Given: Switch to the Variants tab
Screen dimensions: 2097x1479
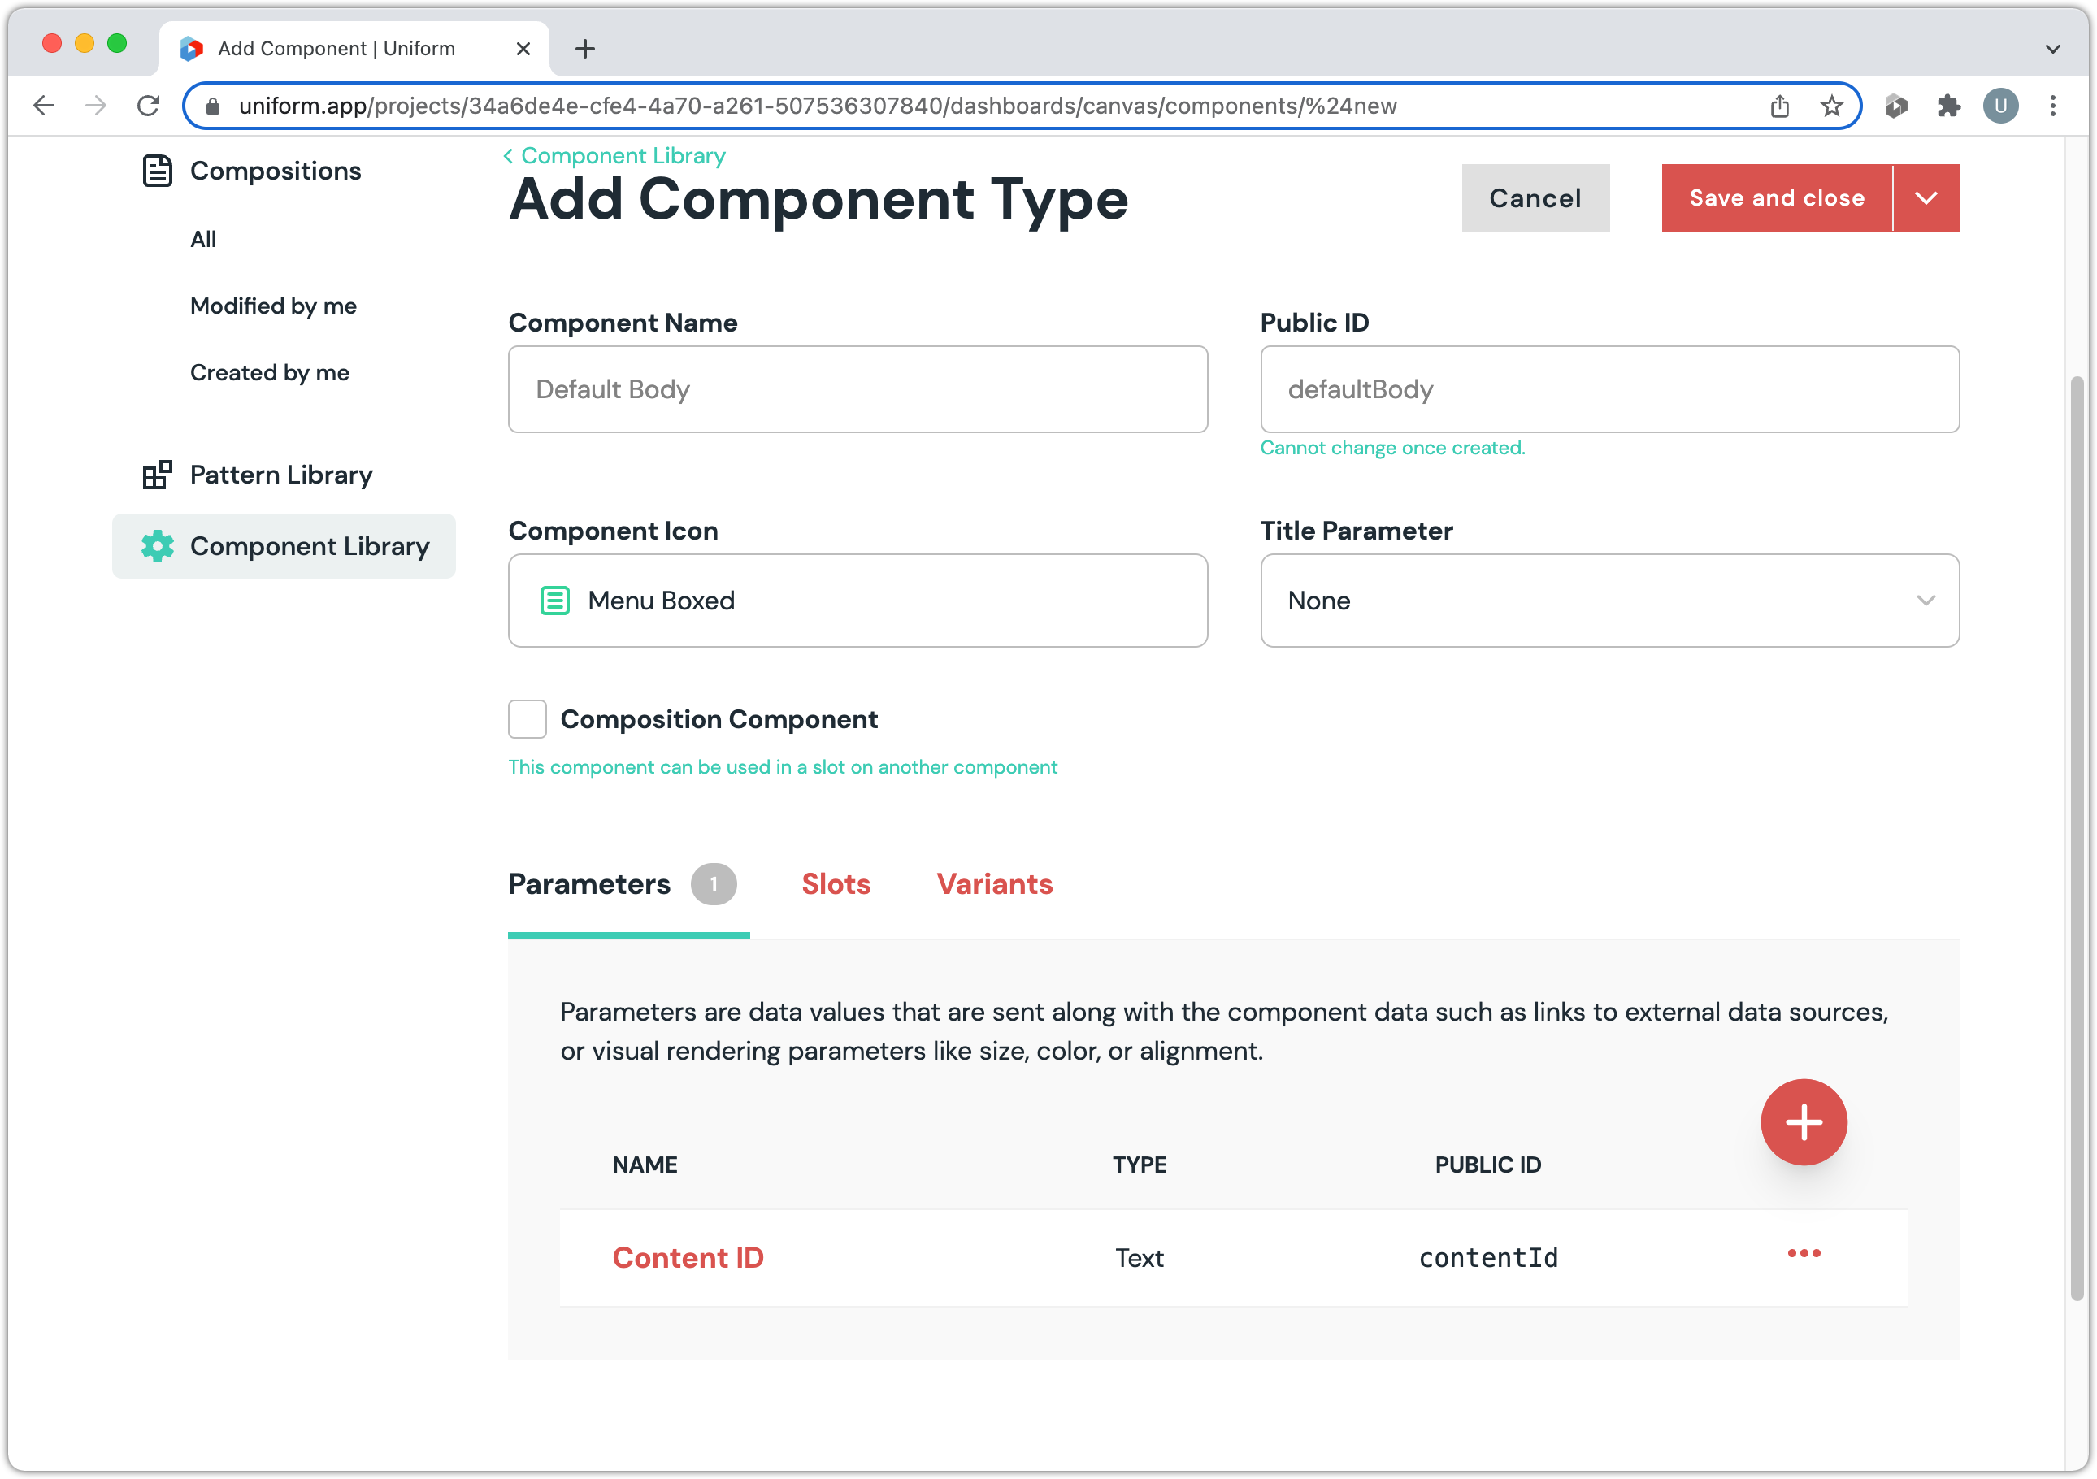Looking at the screenshot, I should point(994,884).
